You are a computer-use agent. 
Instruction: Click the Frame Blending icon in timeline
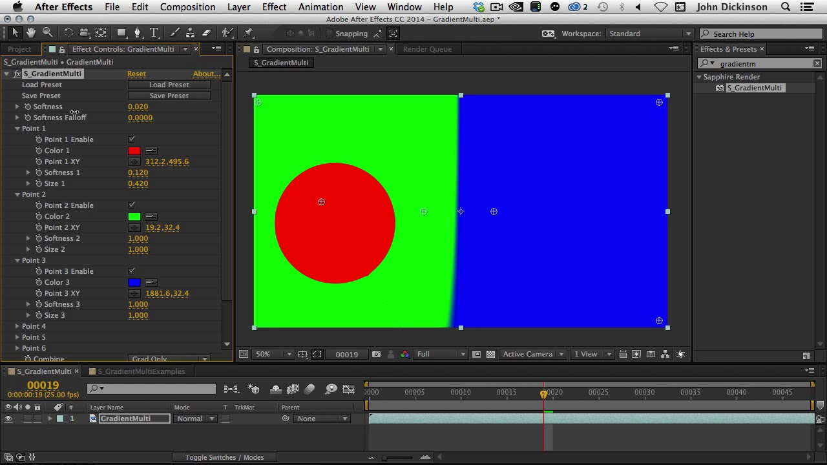[x=293, y=389]
